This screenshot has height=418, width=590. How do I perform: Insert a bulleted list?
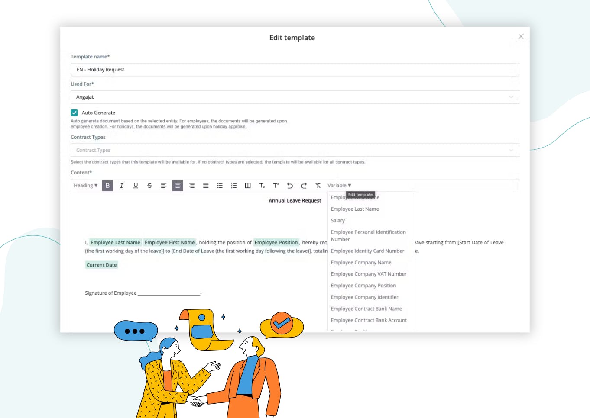click(220, 185)
